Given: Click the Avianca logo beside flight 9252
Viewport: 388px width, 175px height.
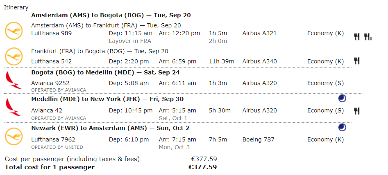Looking at the screenshot, I should (x=13, y=80).
